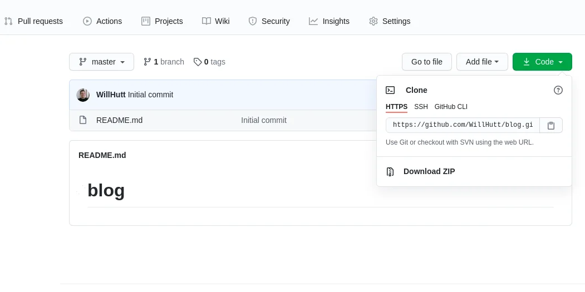This screenshot has height=292, width=585.
Task: Open the Initial commit message beside WillHutt
Action: [150, 95]
